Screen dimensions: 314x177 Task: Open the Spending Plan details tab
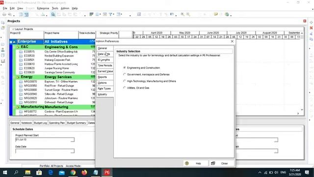tap(57, 123)
